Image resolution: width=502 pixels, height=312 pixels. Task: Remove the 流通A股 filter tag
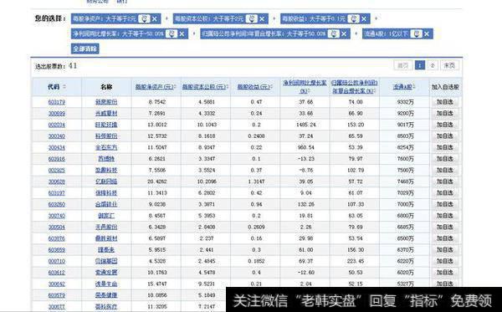[x=427, y=34]
